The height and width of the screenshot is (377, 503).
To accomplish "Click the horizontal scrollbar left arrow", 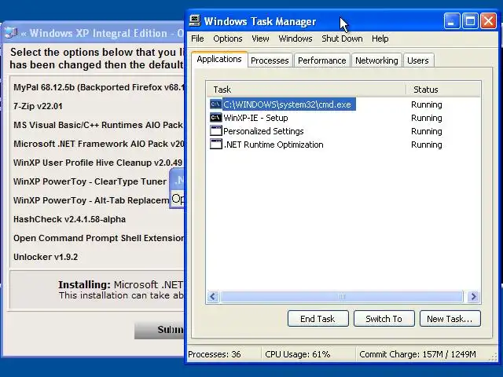I will 213,297.
